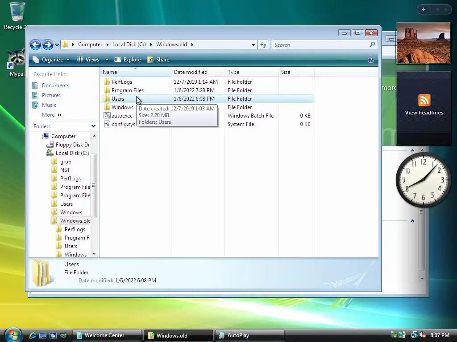Sort by the Name column header
457x342 pixels.
tap(136, 72)
